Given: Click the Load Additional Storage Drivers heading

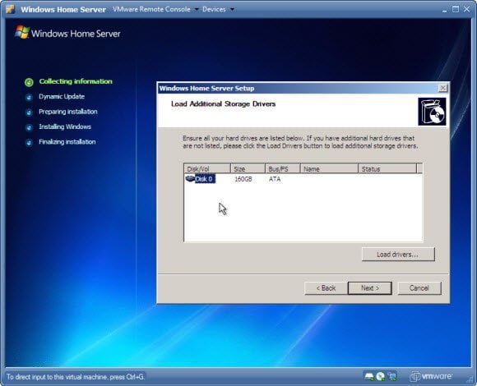Looking at the screenshot, I should [224, 103].
